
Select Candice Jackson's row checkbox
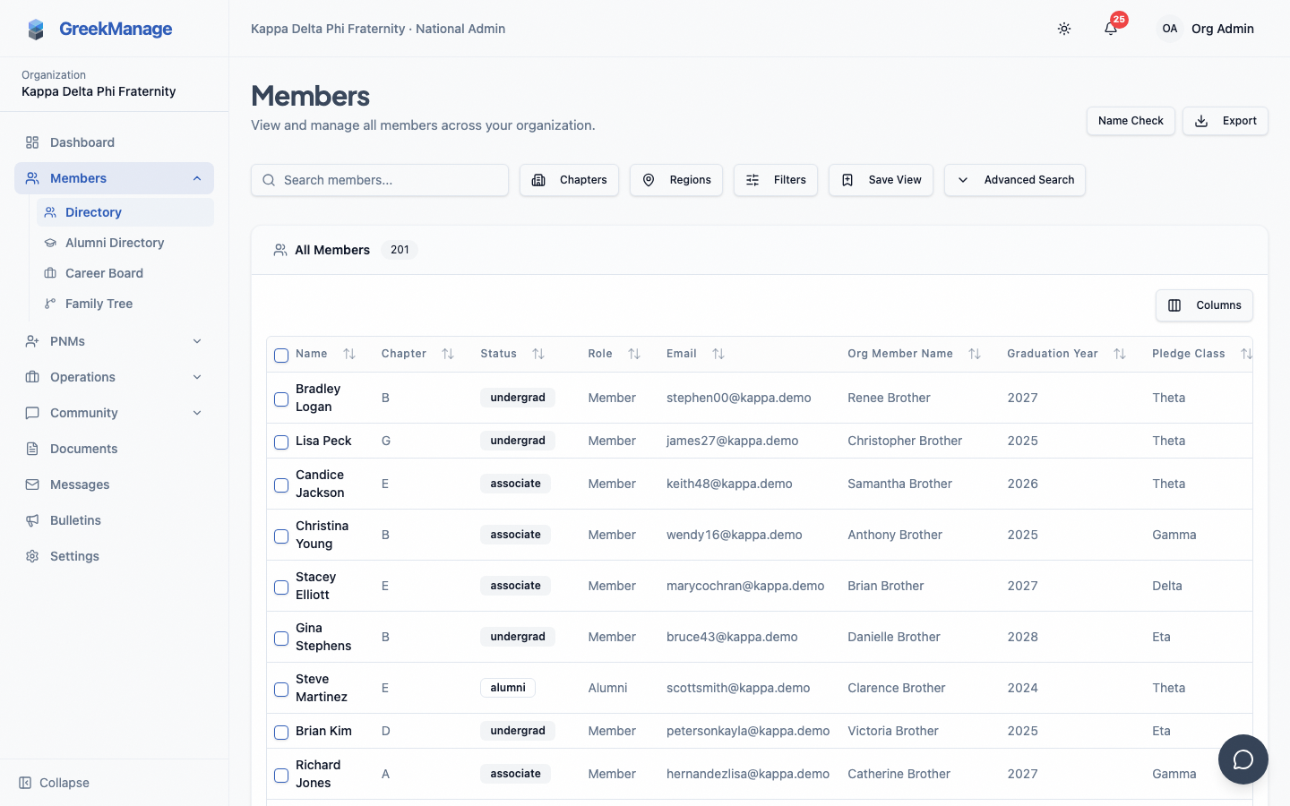[x=281, y=485]
